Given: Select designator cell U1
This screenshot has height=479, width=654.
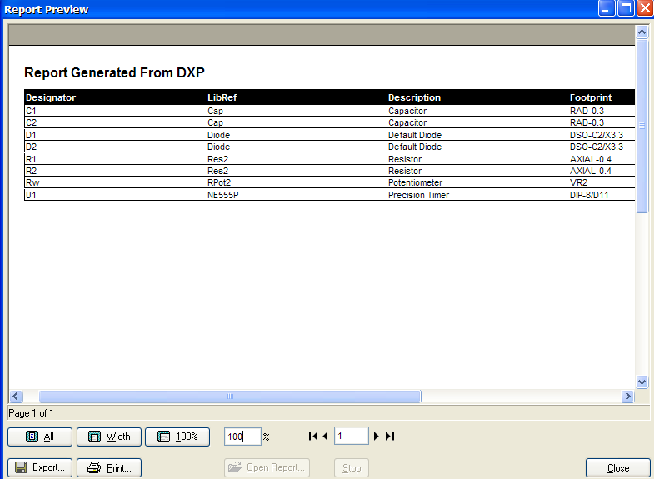Looking at the screenshot, I should point(32,195).
